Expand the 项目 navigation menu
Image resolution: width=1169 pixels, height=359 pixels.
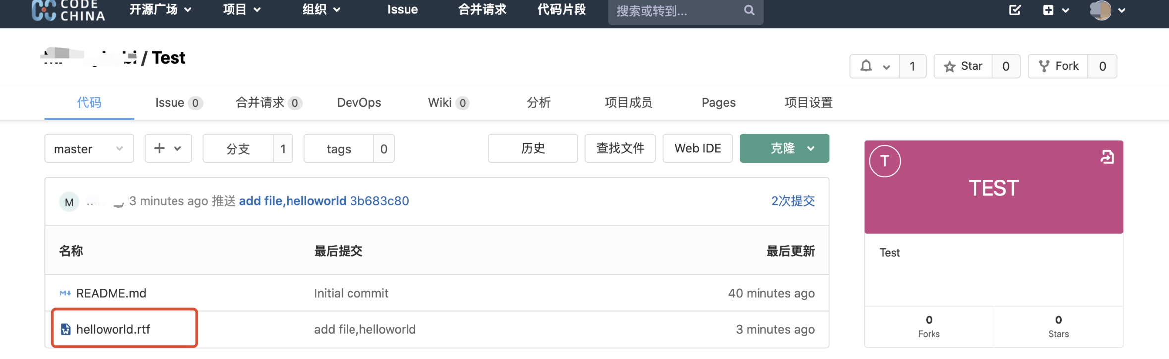pyautogui.click(x=242, y=9)
